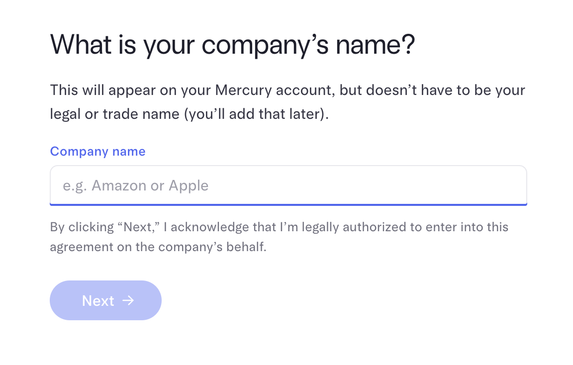This screenshot has width=573, height=365.
Task: Click the word "Amazon" in the placeholder
Action: pos(119,185)
